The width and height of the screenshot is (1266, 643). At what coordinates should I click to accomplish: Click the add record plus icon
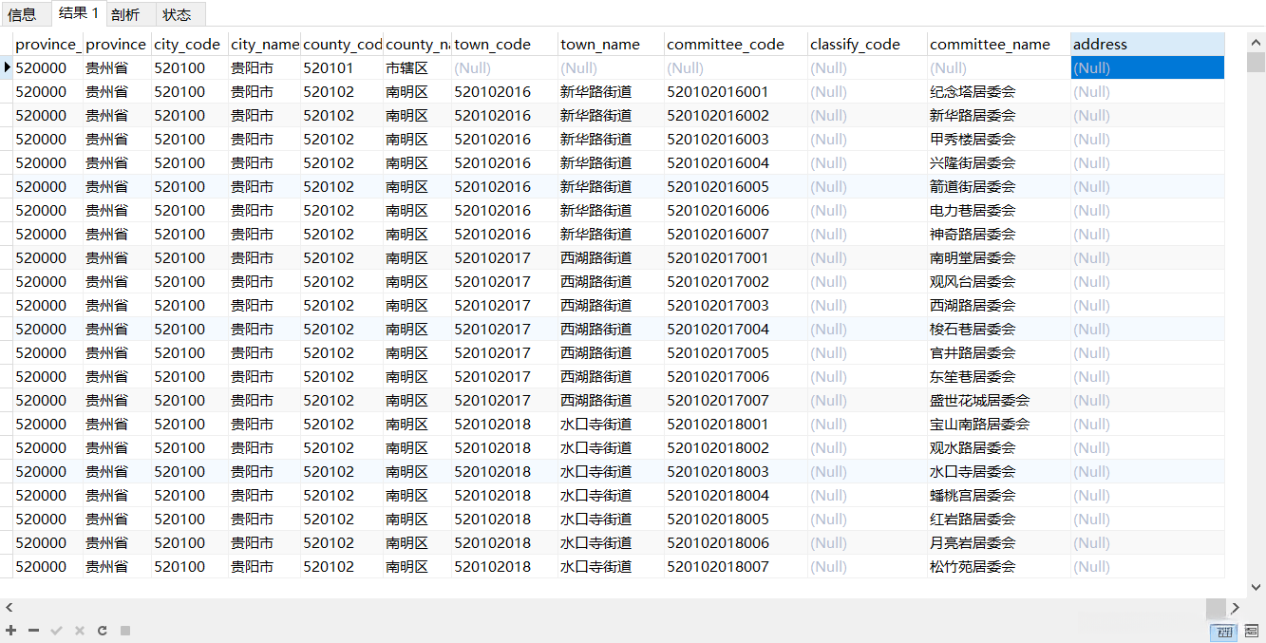click(11, 631)
